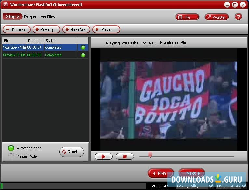Open the Low Quality dropdown

click(x=195, y=186)
